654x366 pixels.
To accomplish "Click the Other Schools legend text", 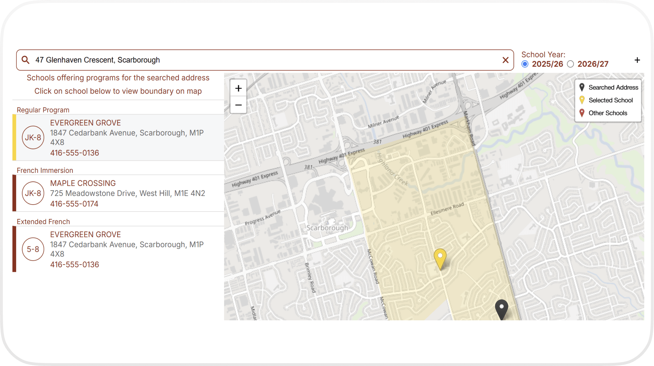I will coord(608,113).
